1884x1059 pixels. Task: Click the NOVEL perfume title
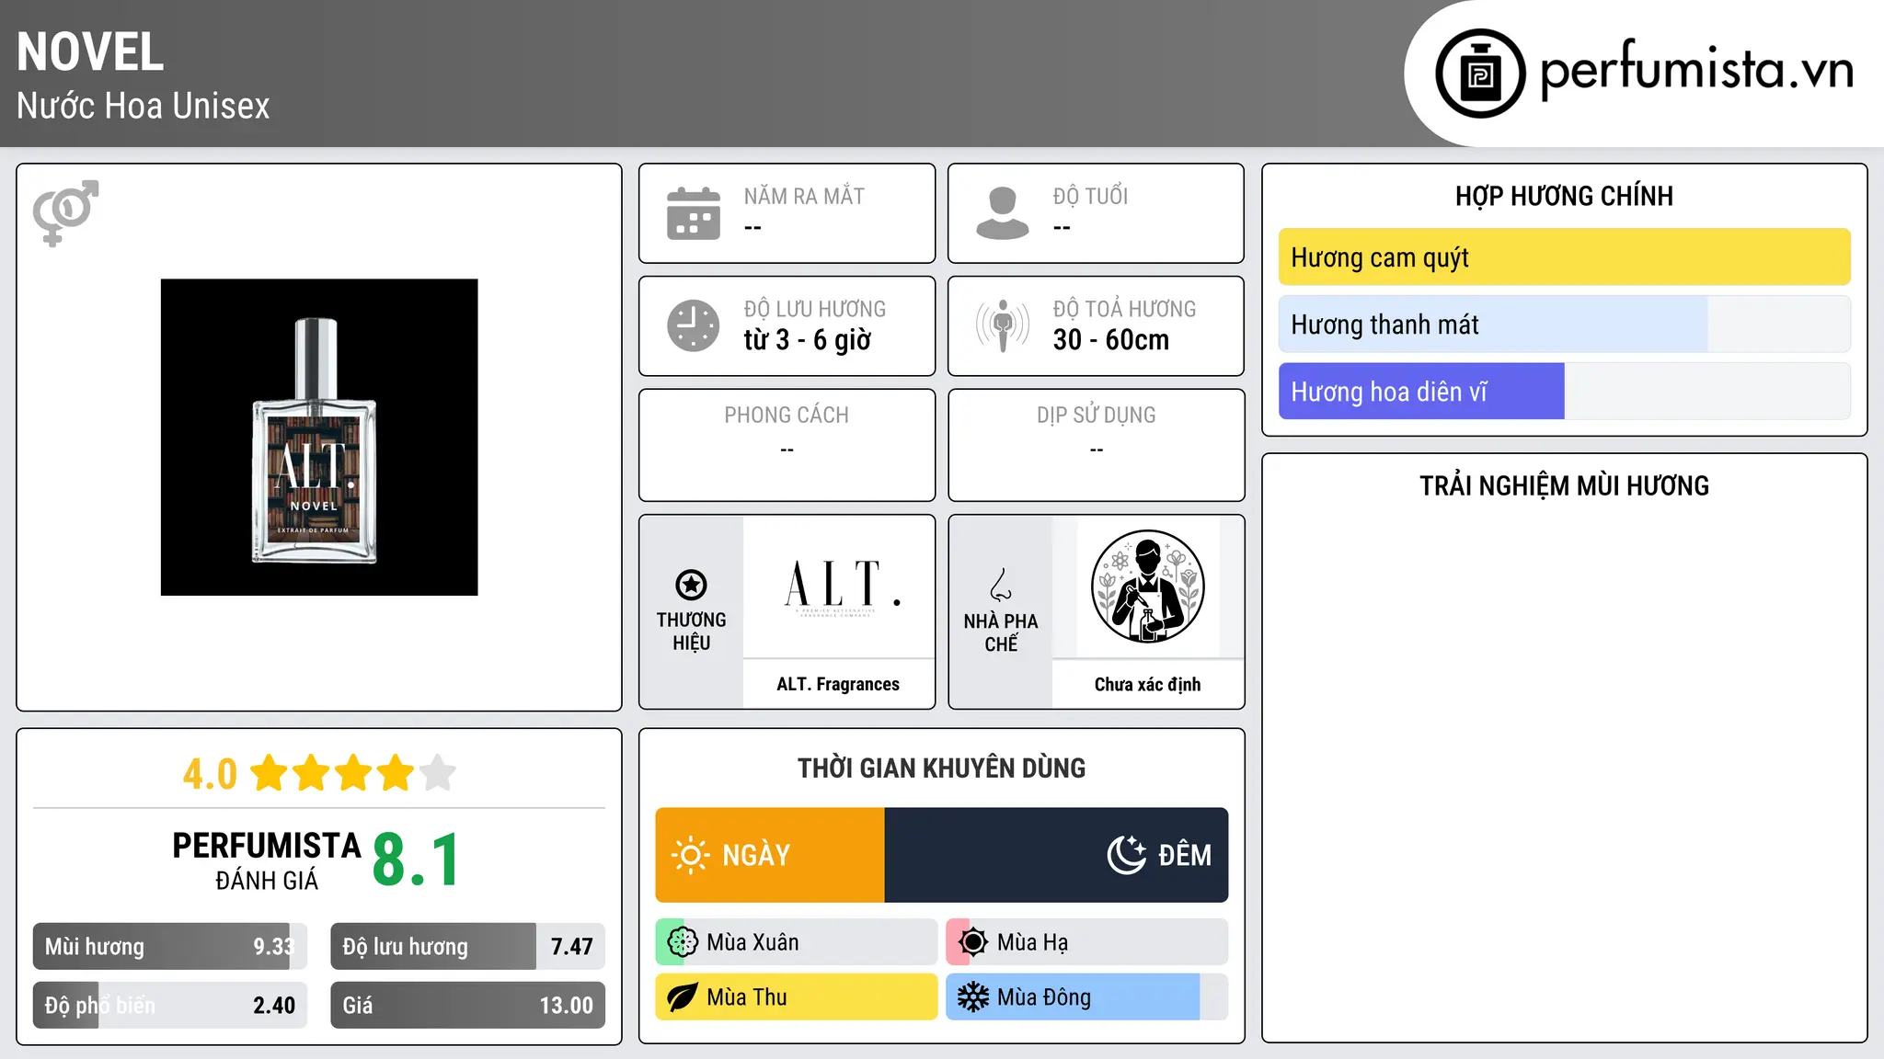coord(90,52)
